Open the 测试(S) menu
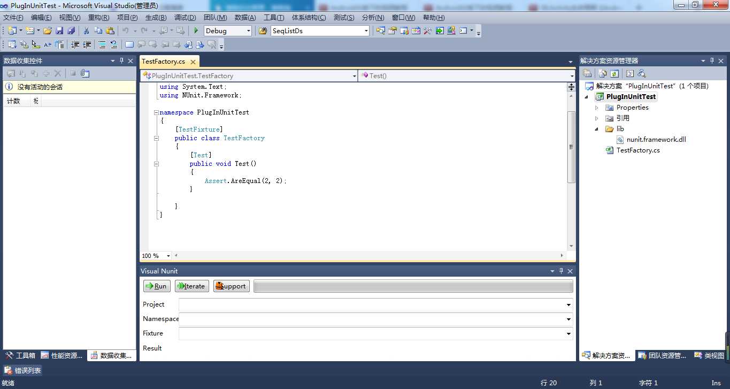This screenshot has width=730, height=389. 344,18
